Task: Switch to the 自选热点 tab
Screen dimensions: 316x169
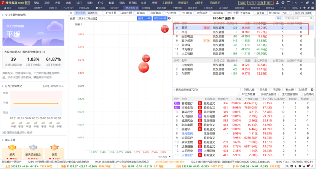Action: tap(92, 13)
